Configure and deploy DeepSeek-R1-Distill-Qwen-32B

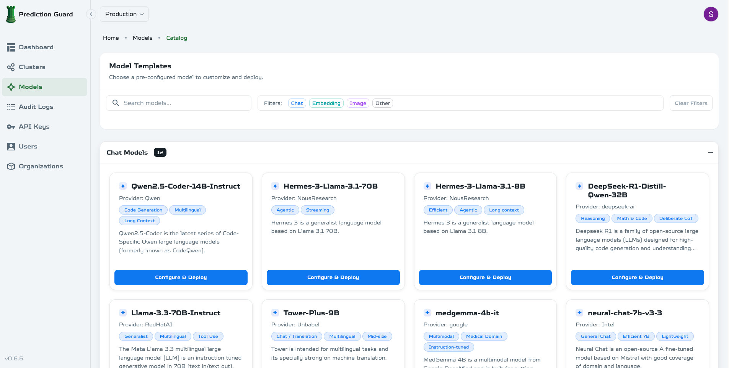click(637, 278)
